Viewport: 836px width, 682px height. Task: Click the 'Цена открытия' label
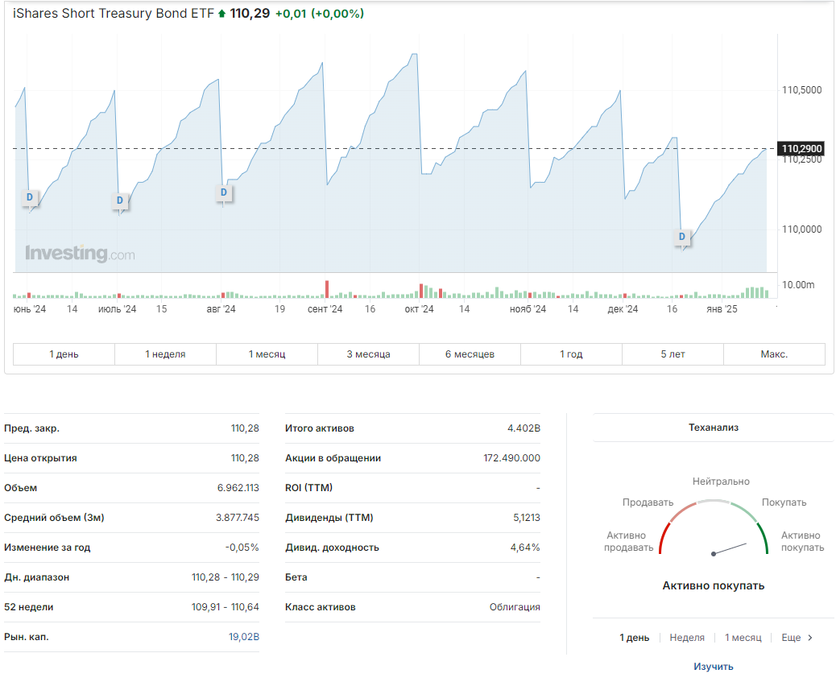(40, 458)
